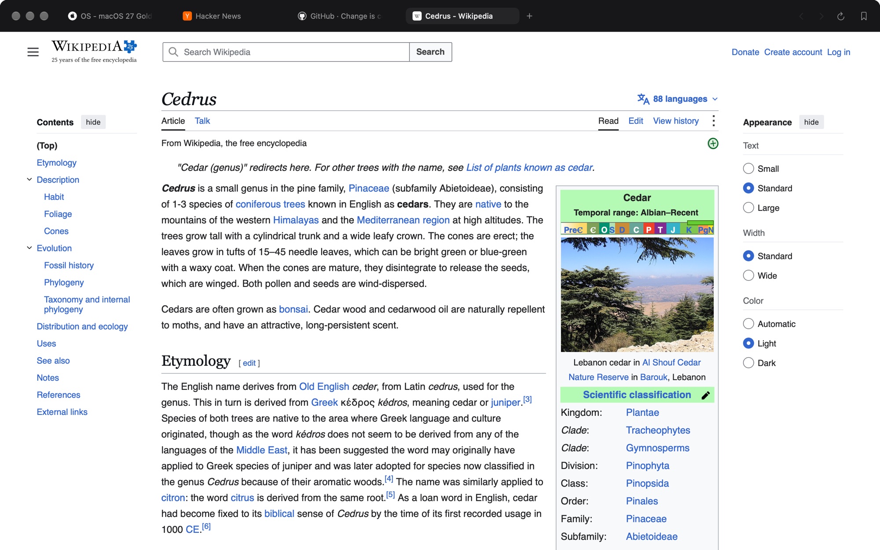Collapse the Evolution section in contents
This screenshot has height=550, width=880.
tap(29, 248)
